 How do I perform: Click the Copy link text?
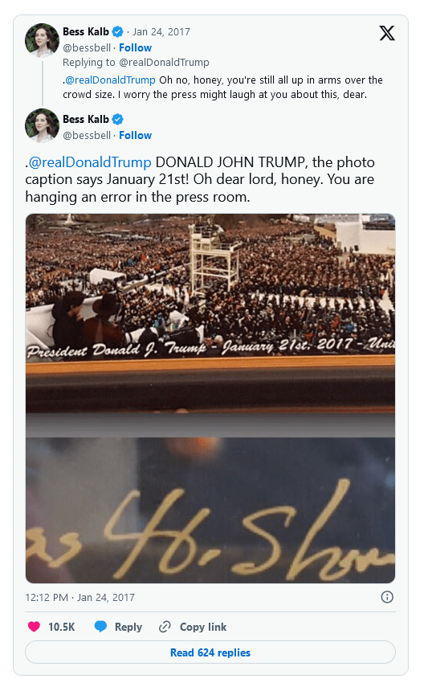203,627
